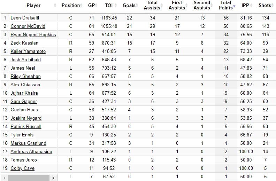Click the Ryan Nugent-Hopkins link
Viewport: 276px width, 181px height.
pyautogui.click(x=33, y=34)
